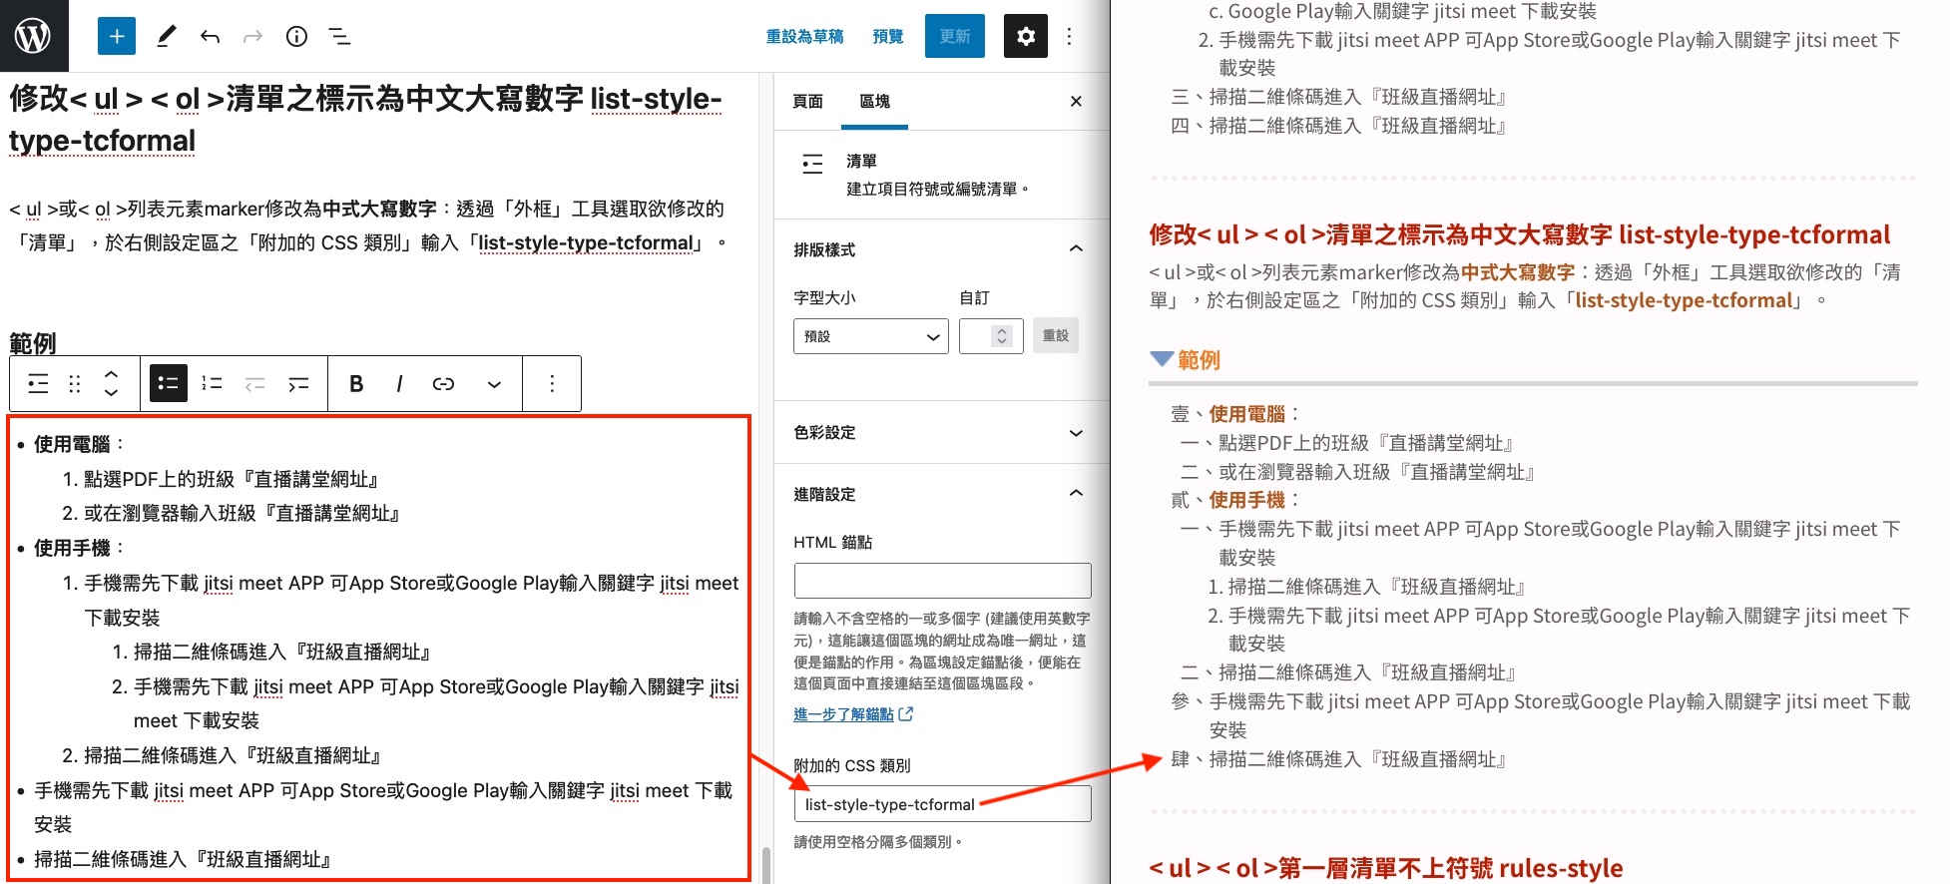Image resolution: width=1950 pixels, height=884 pixels.
Task: Switch to the 頁面 tab
Action: (x=808, y=101)
